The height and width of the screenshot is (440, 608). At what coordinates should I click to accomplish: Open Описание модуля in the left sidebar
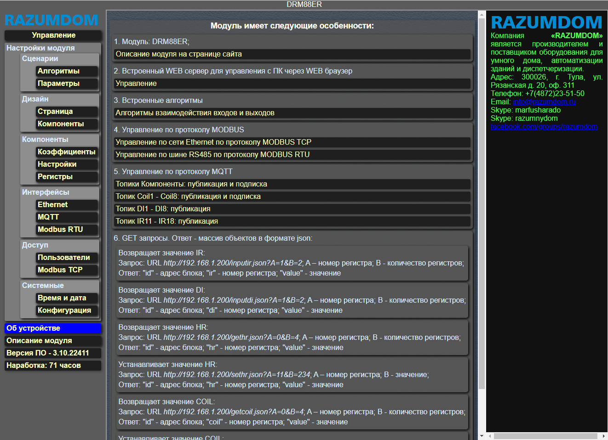pos(53,341)
